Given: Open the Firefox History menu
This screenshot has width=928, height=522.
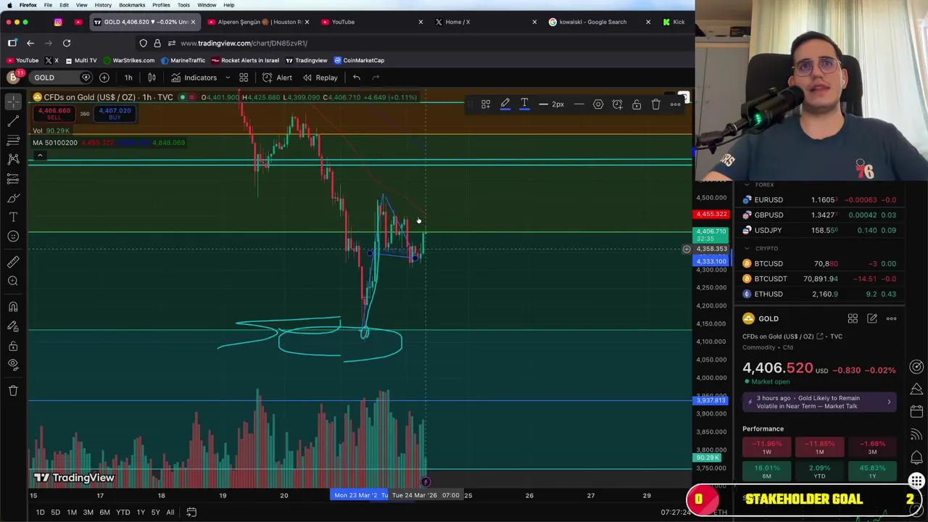Looking at the screenshot, I should pyautogui.click(x=103, y=5).
